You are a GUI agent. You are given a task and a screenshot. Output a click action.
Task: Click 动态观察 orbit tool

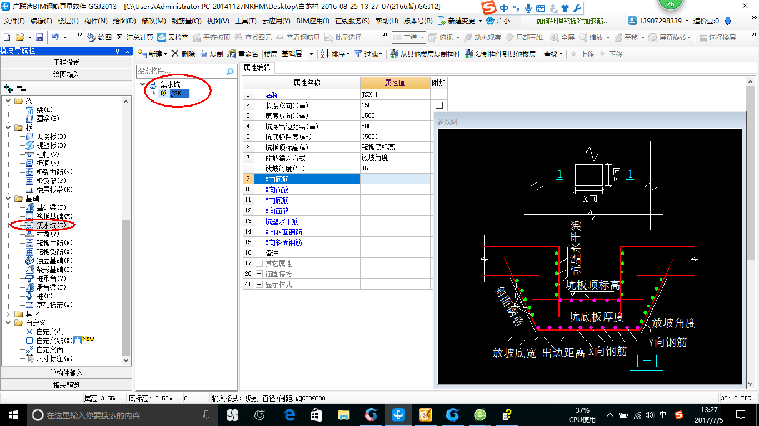(x=482, y=37)
